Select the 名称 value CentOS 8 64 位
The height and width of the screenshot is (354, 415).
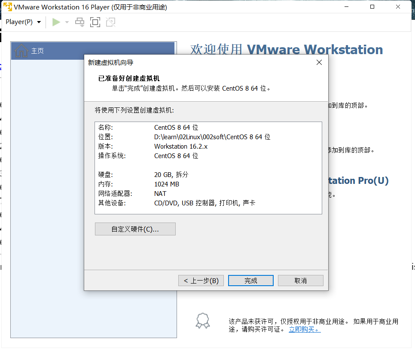click(x=176, y=128)
